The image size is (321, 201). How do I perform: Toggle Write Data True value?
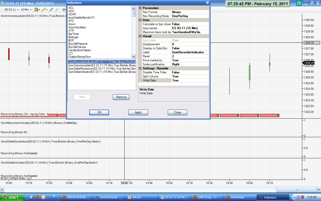(x=190, y=80)
